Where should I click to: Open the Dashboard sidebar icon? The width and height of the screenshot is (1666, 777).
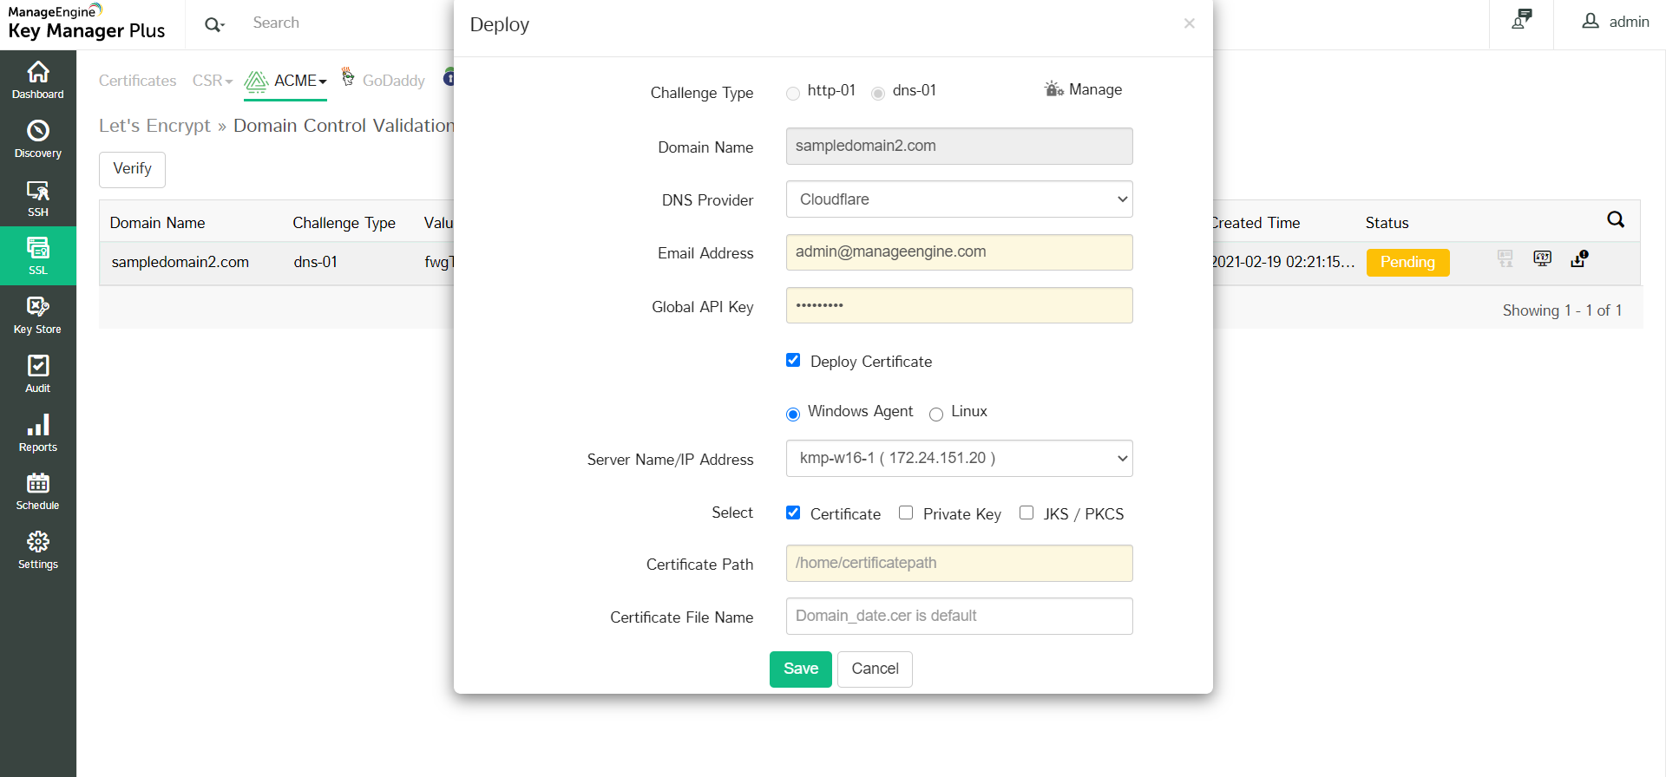click(x=38, y=80)
